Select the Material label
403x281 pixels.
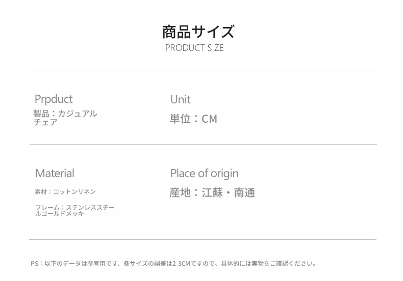tap(55, 173)
